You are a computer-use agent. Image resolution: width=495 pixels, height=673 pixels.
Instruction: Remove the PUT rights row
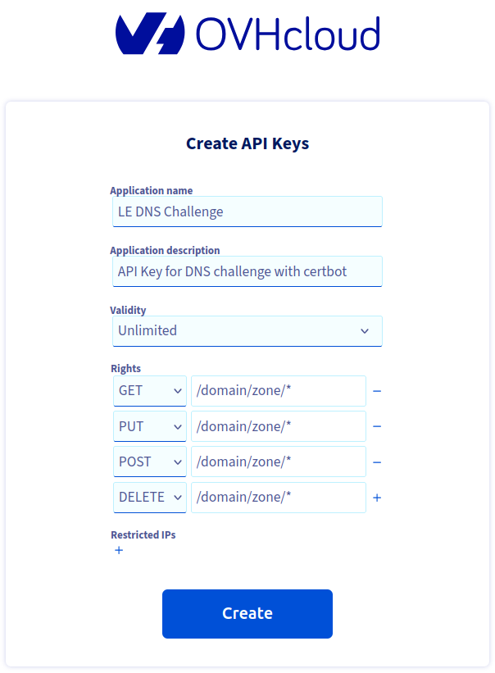(x=377, y=426)
